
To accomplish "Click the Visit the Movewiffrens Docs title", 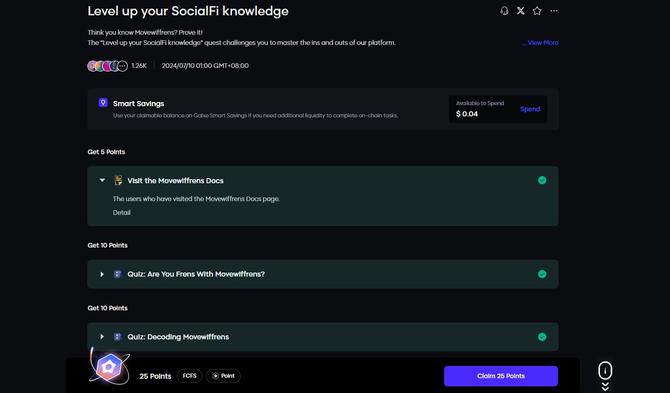I will pyautogui.click(x=175, y=181).
